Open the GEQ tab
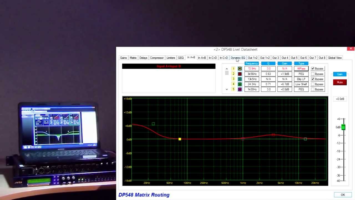Screen dimensions: 355x200 [x=181, y=58]
